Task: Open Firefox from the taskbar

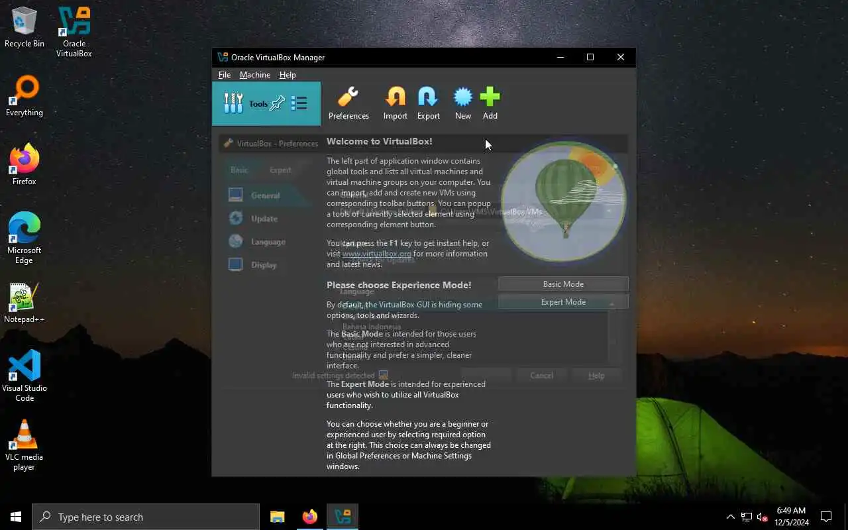Action: [x=309, y=517]
